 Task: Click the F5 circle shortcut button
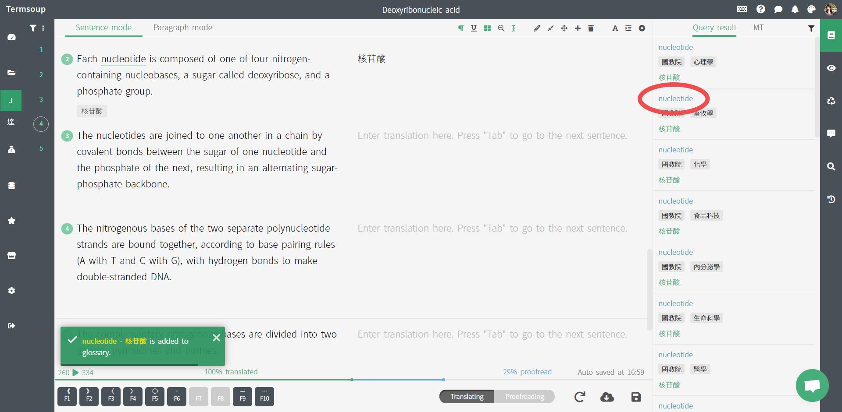click(x=155, y=397)
